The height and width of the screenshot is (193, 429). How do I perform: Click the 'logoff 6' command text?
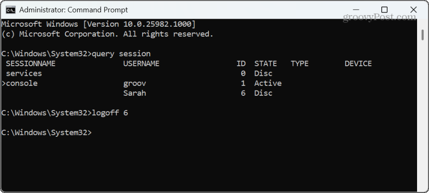point(110,113)
